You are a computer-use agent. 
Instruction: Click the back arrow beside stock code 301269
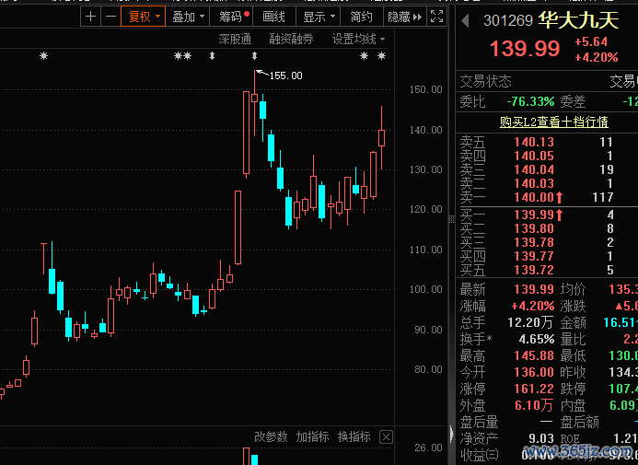[x=465, y=21]
